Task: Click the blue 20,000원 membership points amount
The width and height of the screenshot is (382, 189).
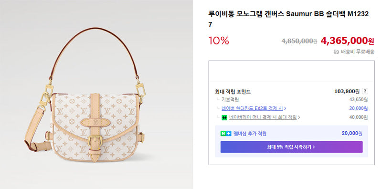Action: click(352, 133)
